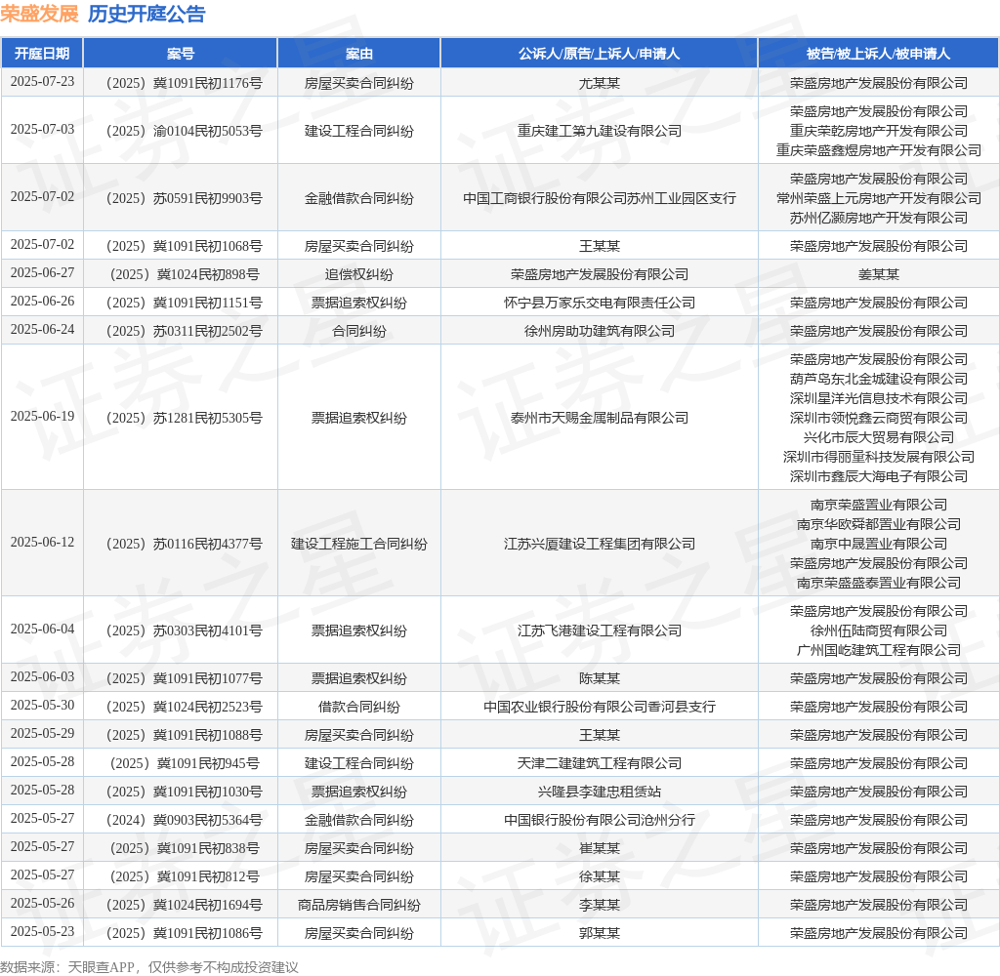The height and width of the screenshot is (976, 1000).
Task: Click plaintiff name '尤某某'
Action: point(599,83)
